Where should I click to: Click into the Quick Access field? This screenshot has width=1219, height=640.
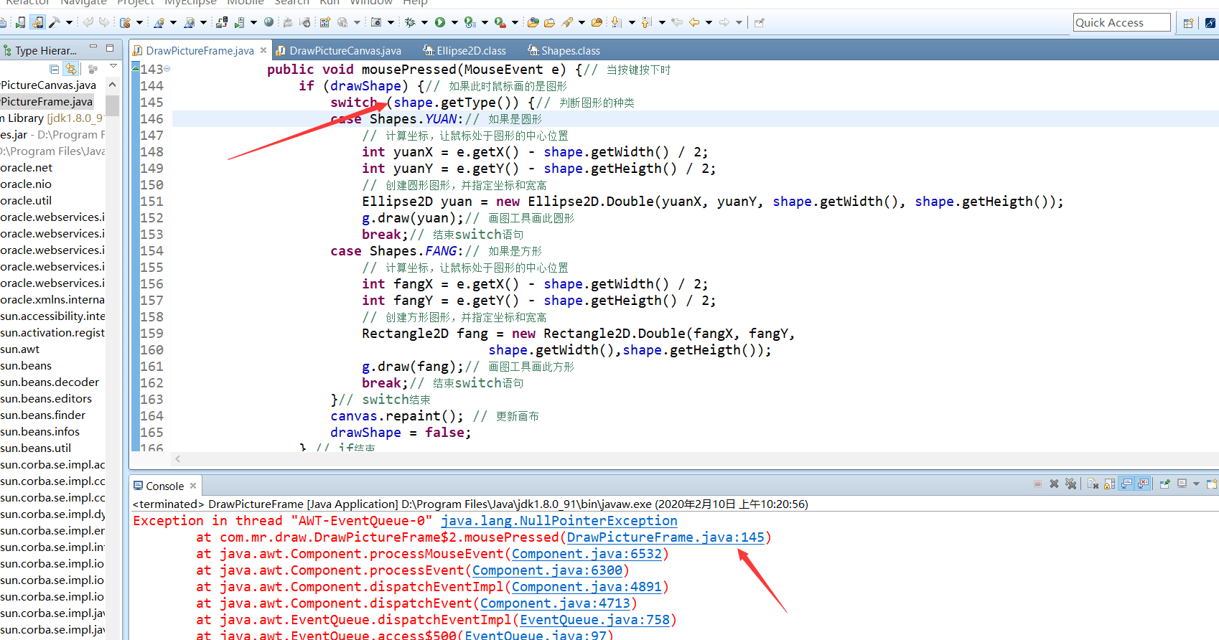pyautogui.click(x=1122, y=22)
